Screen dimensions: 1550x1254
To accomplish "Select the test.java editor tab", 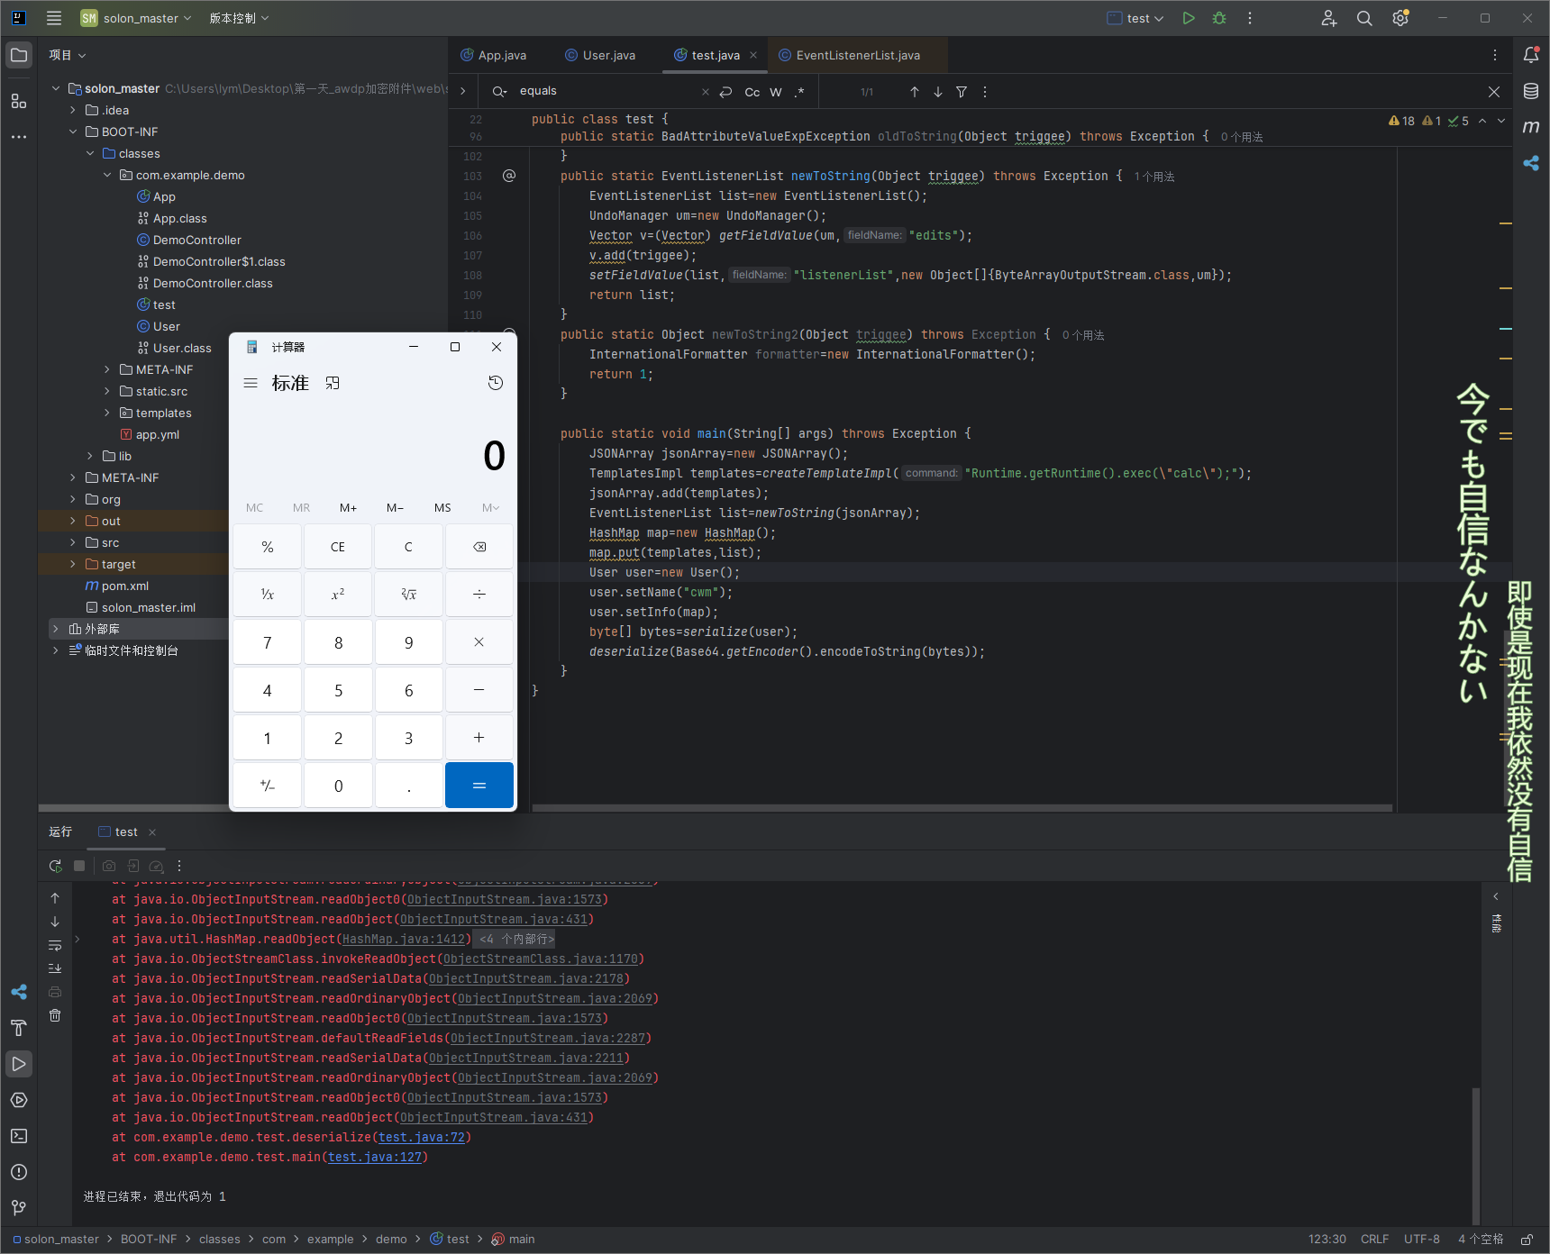I will [716, 55].
